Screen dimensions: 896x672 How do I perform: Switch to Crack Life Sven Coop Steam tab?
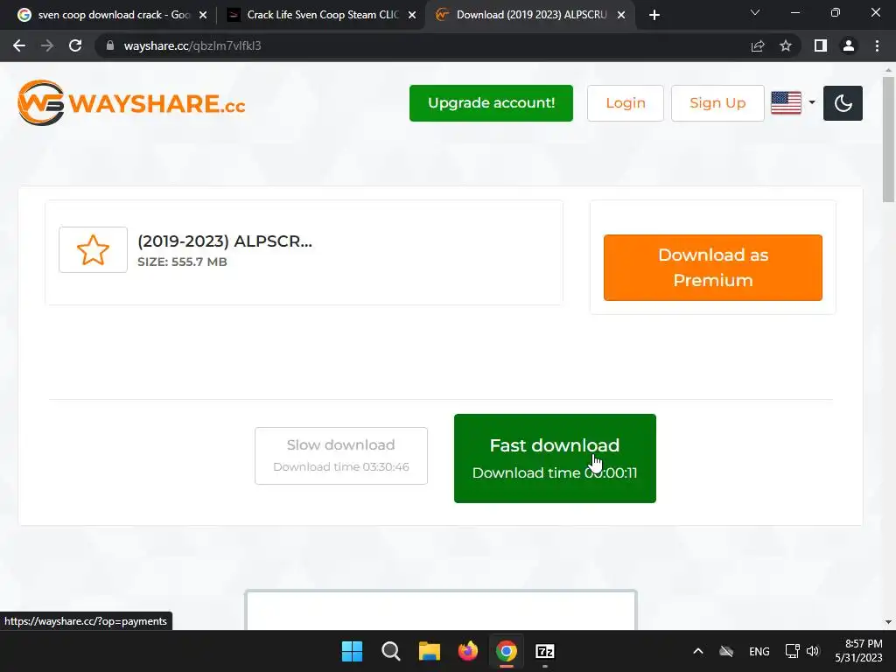[x=322, y=15]
